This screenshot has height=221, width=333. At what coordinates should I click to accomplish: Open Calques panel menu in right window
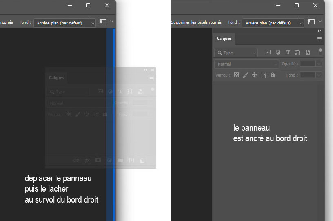point(320,39)
